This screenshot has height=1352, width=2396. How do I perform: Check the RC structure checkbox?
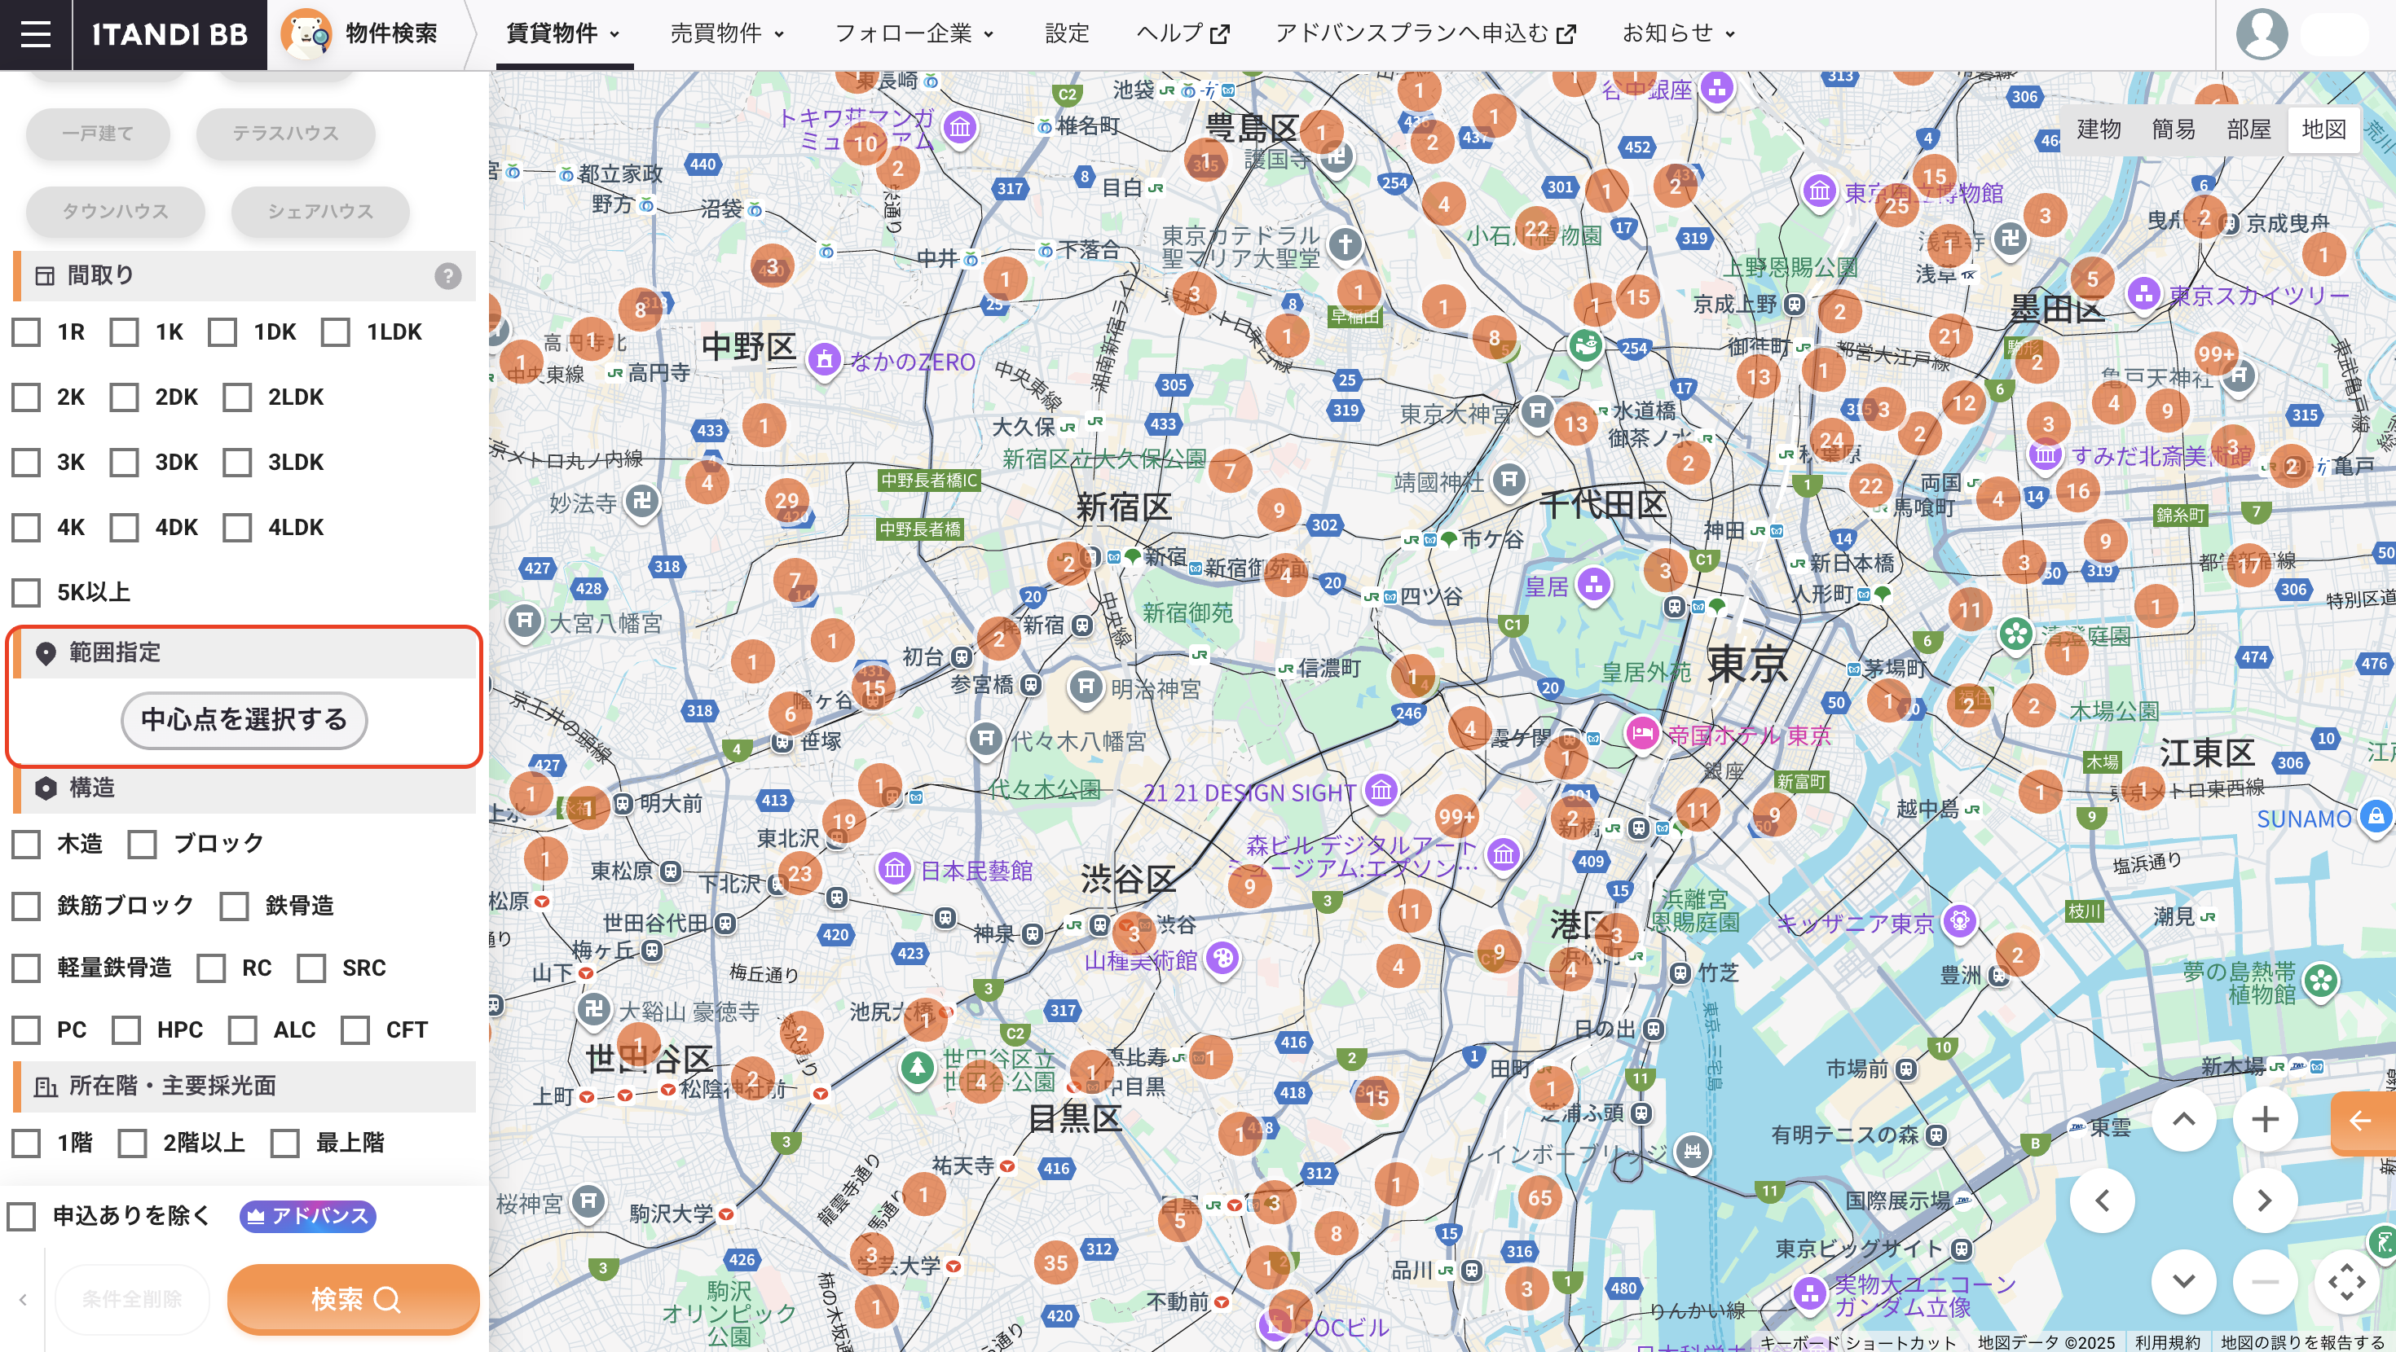point(211,968)
